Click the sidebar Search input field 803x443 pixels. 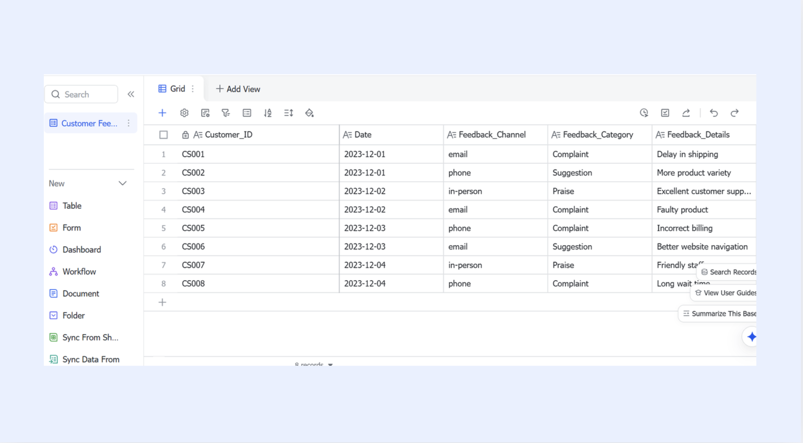click(x=81, y=94)
